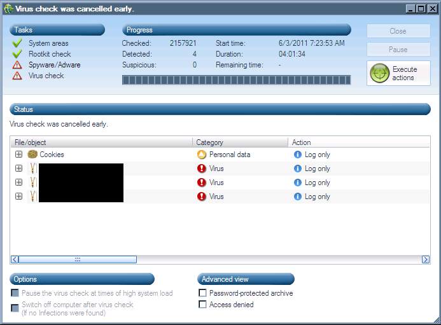Click Log only action in Cookies row
This screenshot has width=441, height=325.
point(318,155)
